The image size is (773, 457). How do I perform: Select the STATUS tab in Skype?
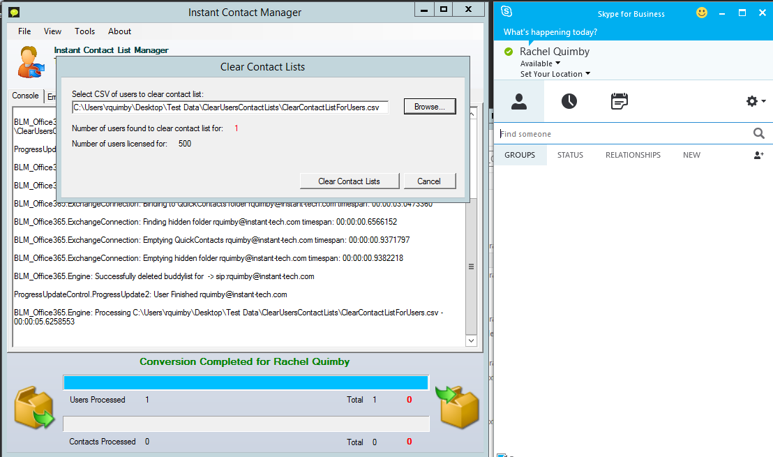coord(571,155)
